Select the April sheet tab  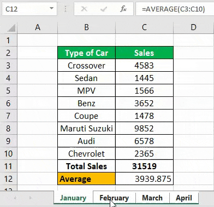coord(184,198)
